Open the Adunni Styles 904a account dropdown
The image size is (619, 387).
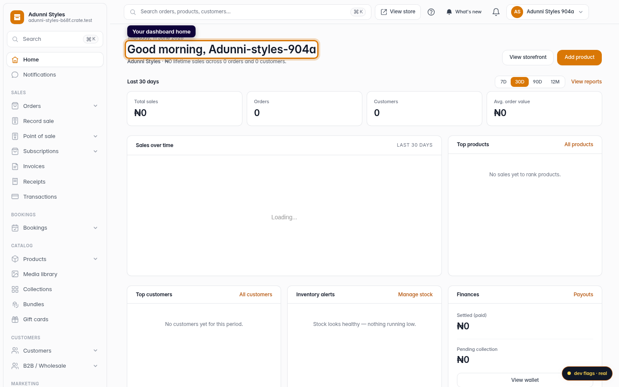(547, 12)
